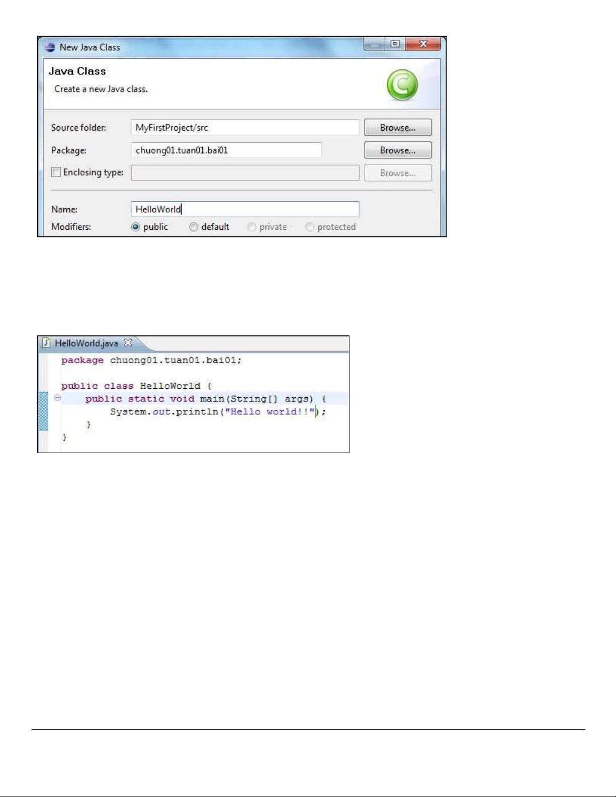Select the protected modifier radio button

(310, 227)
